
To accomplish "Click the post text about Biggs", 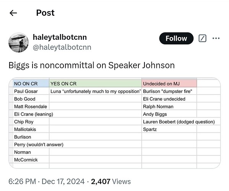I will click(x=92, y=65).
